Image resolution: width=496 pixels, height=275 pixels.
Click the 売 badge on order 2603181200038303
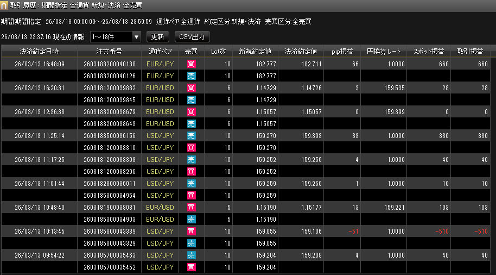click(x=191, y=160)
